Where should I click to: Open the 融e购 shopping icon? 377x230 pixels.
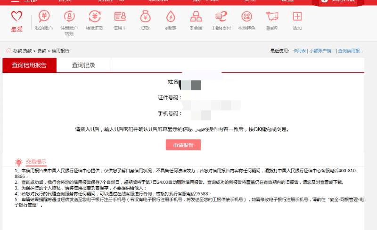coord(272,16)
